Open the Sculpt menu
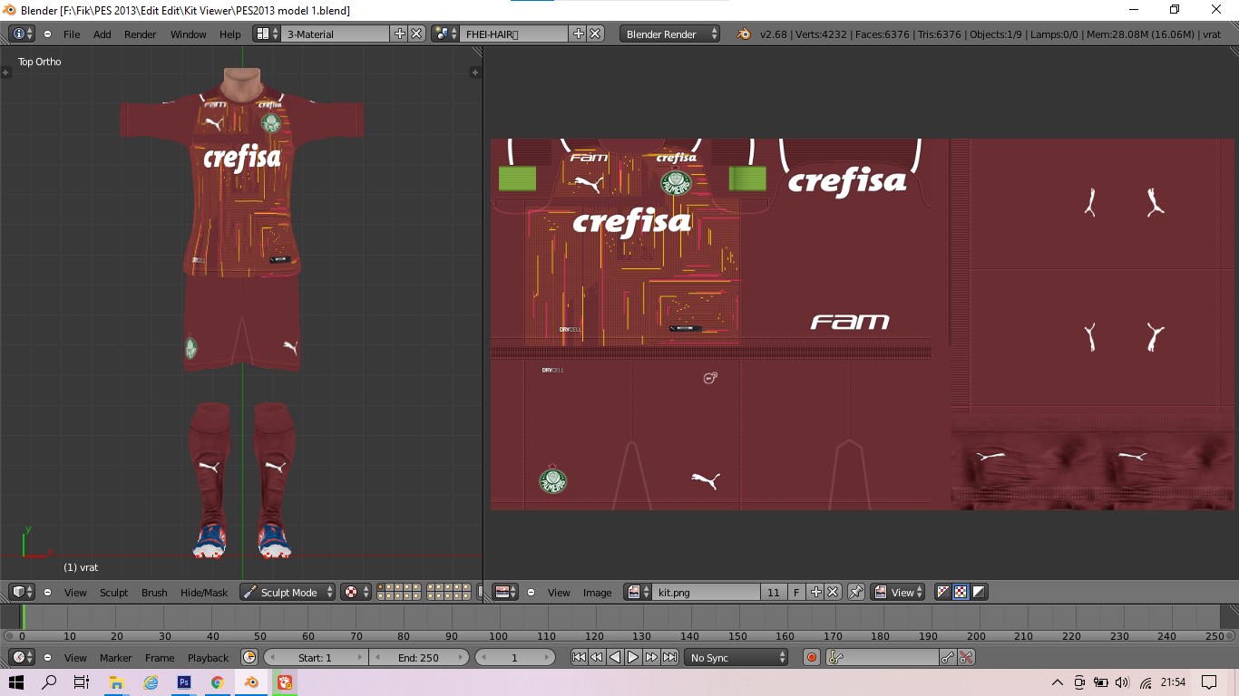Screen dimensions: 1239x696 [114, 592]
